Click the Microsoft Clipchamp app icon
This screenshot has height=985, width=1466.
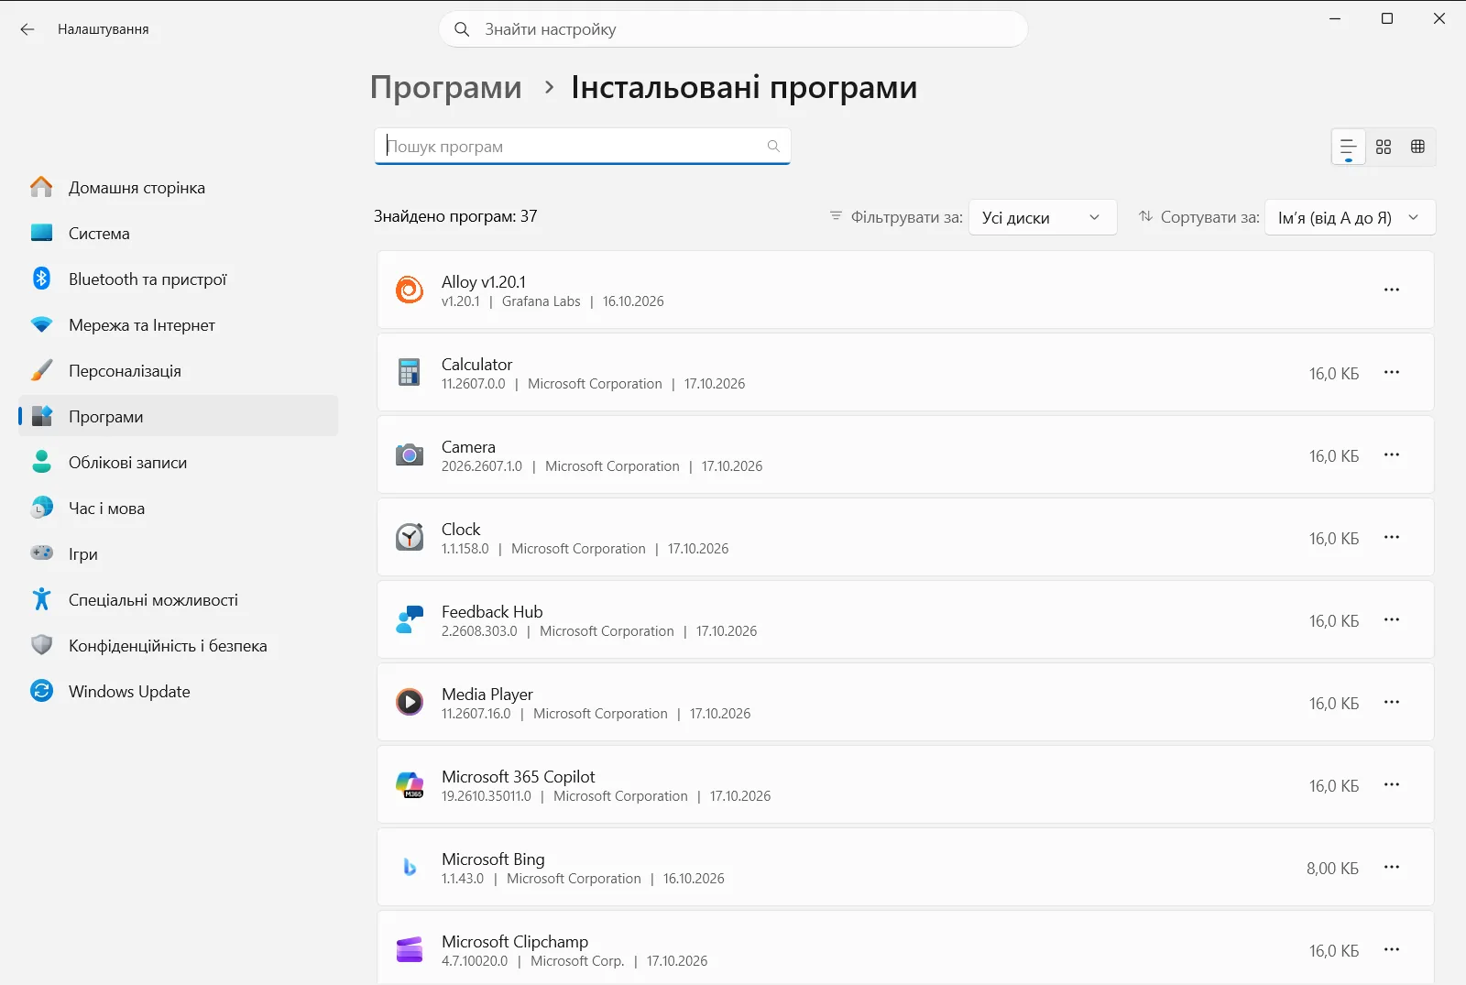coord(410,949)
